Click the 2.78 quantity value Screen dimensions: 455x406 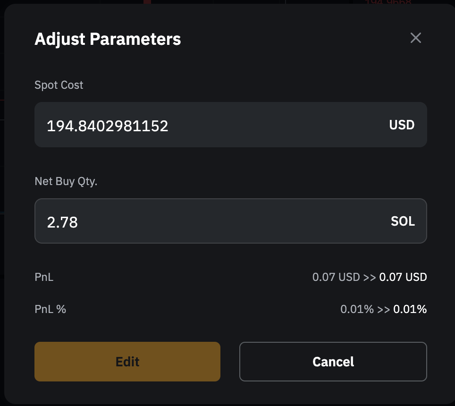(62, 222)
